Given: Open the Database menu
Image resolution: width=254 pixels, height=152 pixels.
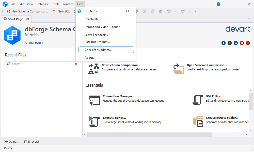Looking at the screenshot, I should pyautogui.click(x=43, y=4).
